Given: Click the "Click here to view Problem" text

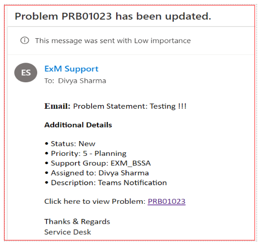Looking at the screenshot, I should coord(95,201).
